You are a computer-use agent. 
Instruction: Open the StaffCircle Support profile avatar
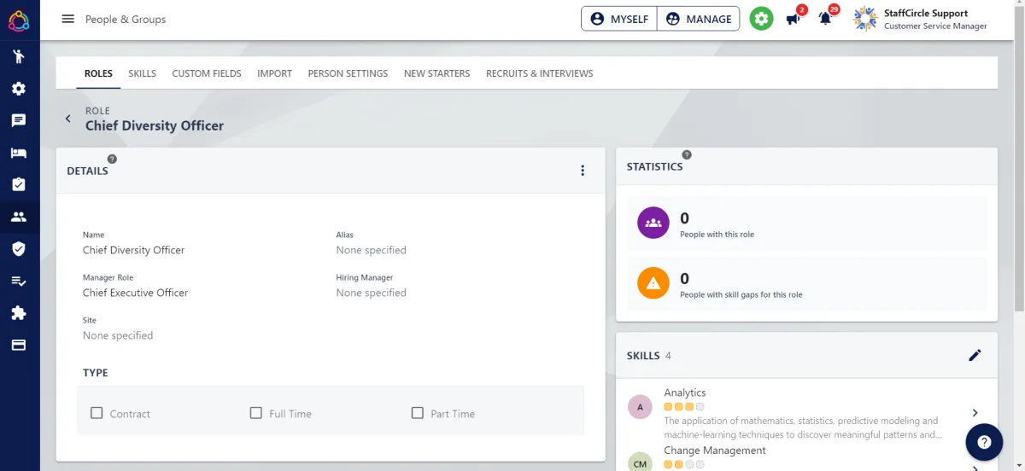click(864, 19)
